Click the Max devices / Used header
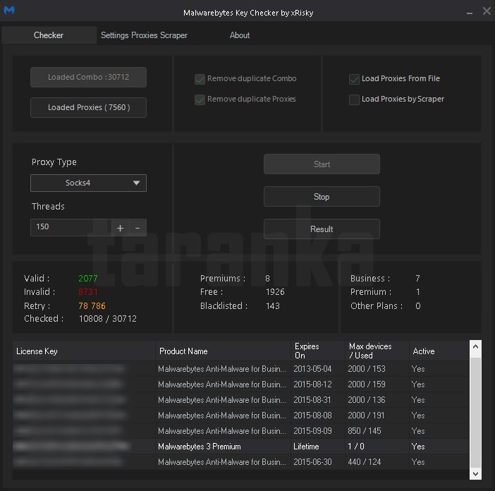 [377, 351]
